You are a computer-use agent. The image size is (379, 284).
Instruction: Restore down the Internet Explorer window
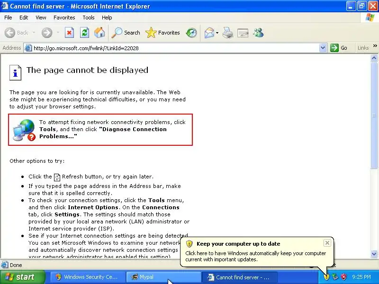tap(361, 6)
